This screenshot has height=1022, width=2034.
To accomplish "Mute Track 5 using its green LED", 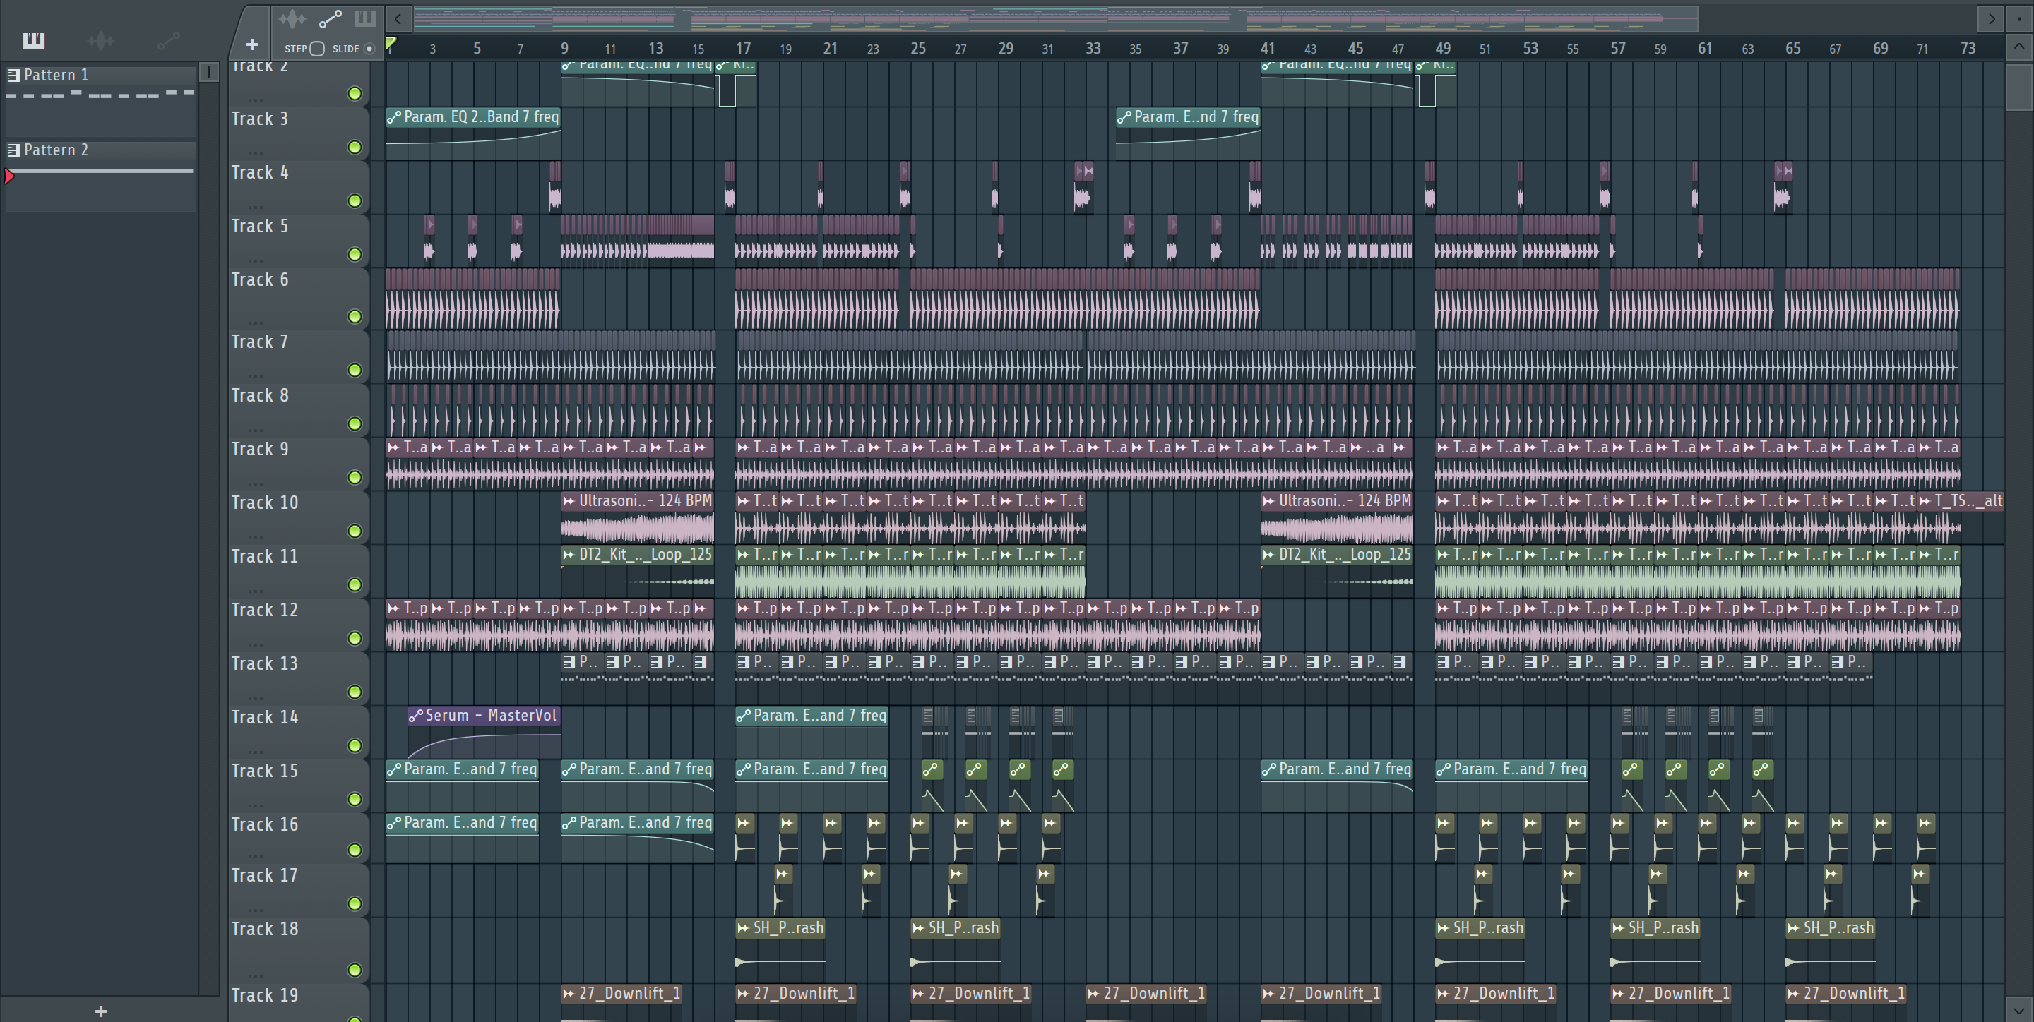I will point(355,254).
